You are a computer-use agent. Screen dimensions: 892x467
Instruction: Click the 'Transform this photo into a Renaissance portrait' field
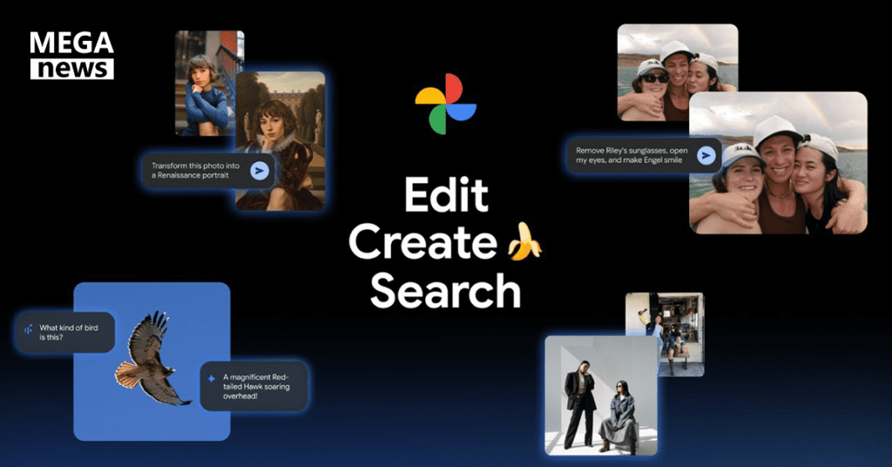[208, 170]
